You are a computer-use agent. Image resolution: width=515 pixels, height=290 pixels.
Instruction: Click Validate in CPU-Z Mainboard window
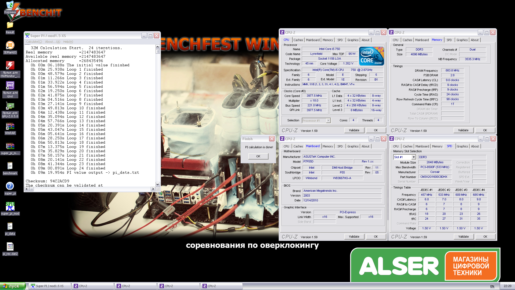354,237
